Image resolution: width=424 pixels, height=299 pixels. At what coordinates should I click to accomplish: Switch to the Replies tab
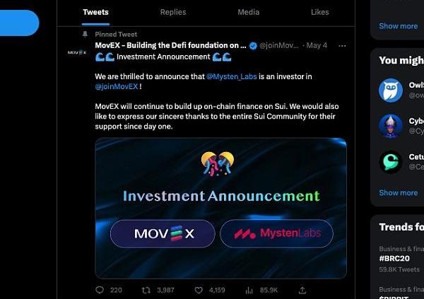tap(173, 12)
